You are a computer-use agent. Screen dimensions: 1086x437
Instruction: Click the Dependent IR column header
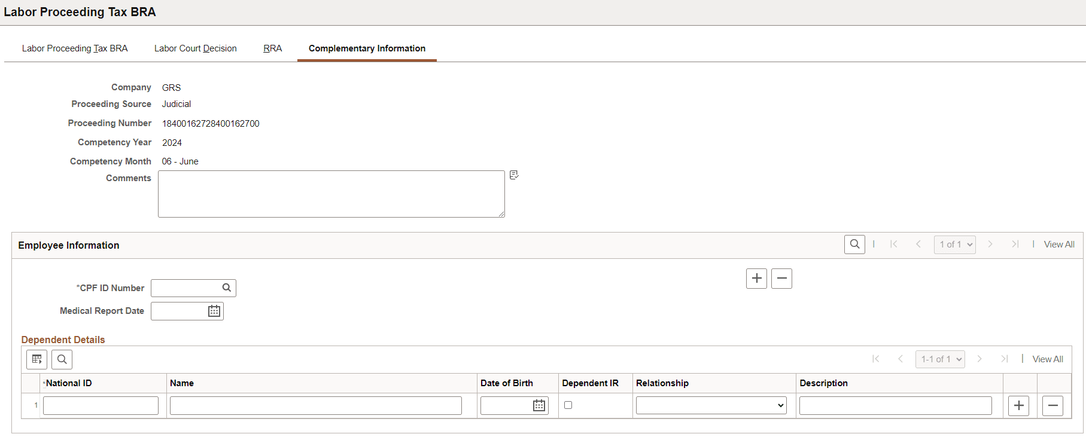pos(591,383)
